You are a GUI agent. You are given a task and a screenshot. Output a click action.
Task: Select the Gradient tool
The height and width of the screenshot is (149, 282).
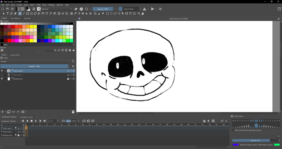(x=71, y=13)
